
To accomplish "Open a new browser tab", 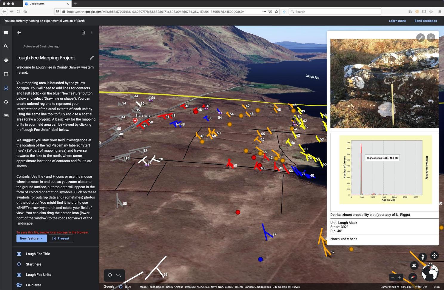I will coord(75,4).
